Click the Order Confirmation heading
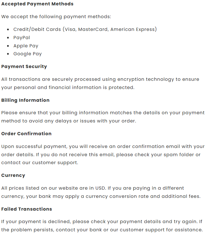The image size is (207, 235). coord(26,134)
